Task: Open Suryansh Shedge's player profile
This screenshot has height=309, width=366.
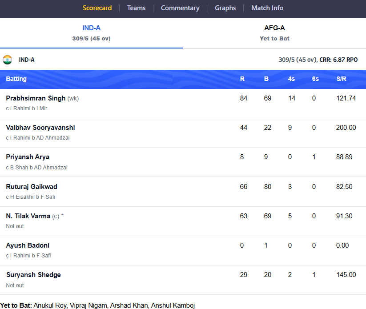Action: (x=33, y=275)
